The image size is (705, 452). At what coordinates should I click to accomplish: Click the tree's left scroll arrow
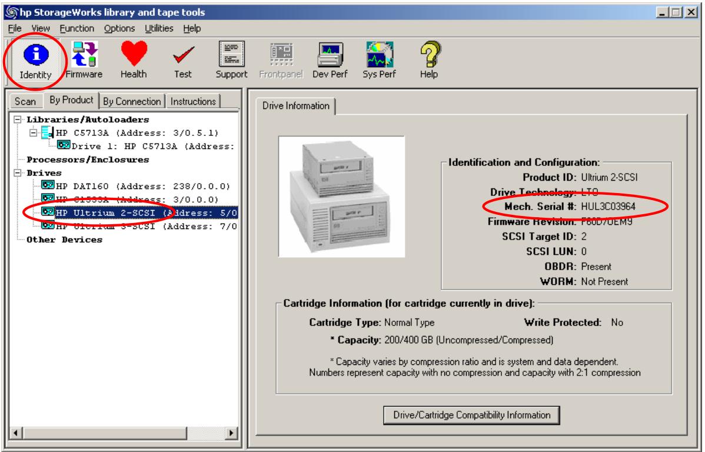[16, 433]
